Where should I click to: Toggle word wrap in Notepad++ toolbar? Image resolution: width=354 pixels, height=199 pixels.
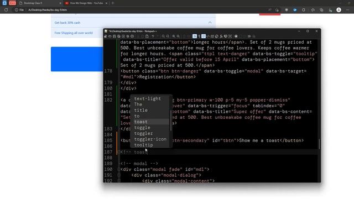pos(194,36)
